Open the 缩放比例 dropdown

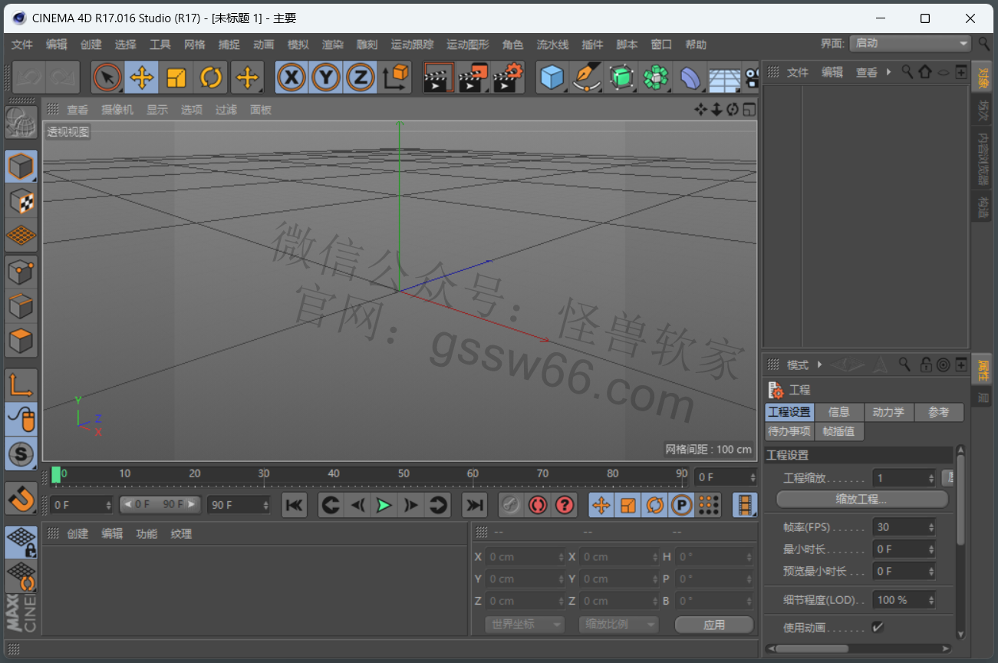point(618,625)
